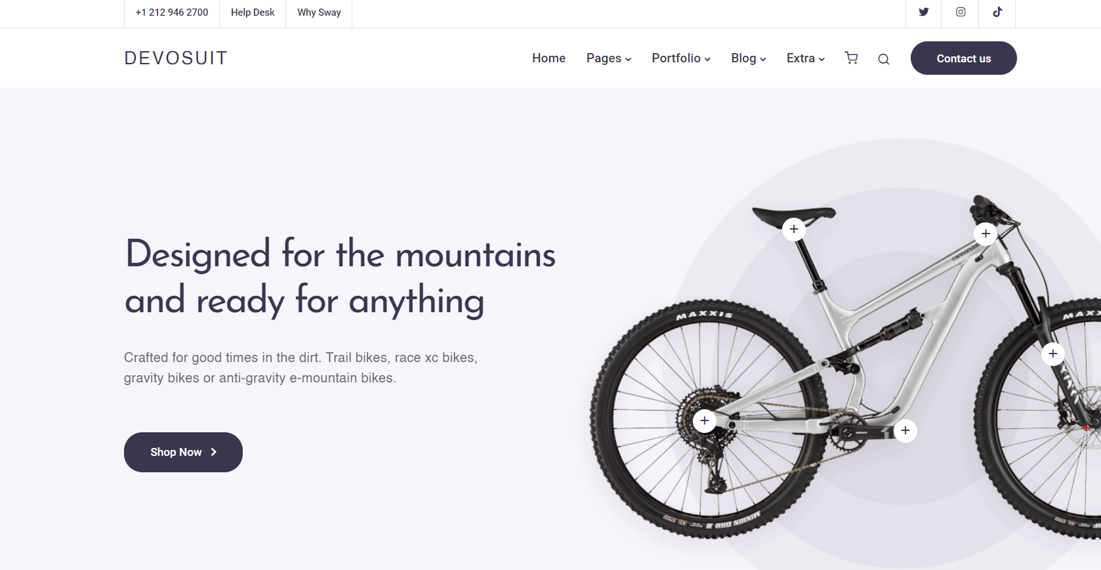Viewport: 1101px width, 570px height.
Task: Expand the Portfolio dropdown menu
Action: 681,58
